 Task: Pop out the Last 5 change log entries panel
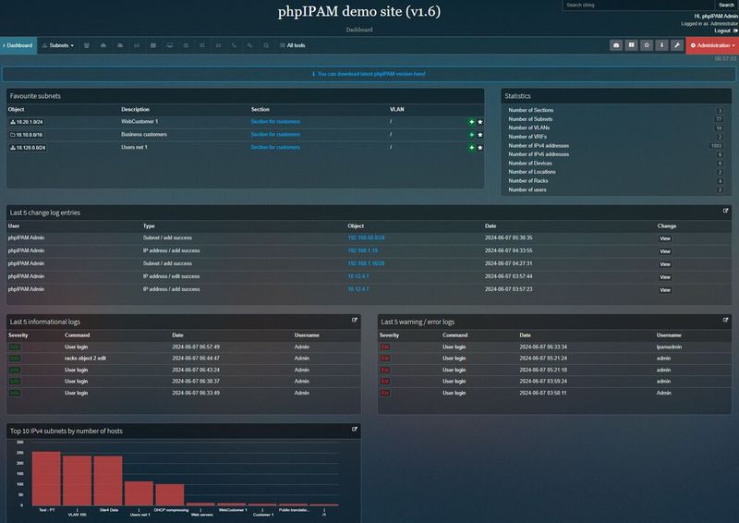click(725, 211)
